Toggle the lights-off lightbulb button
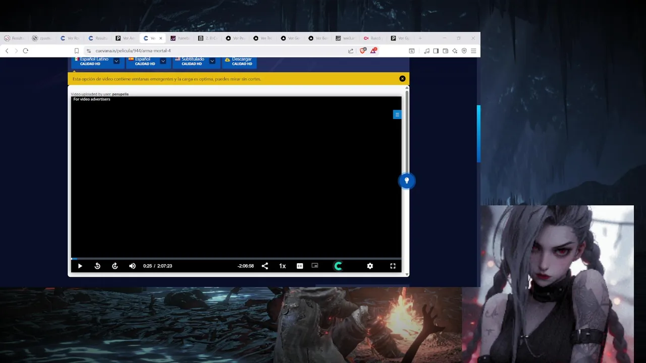This screenshot has height=363, width=646. click(x=407, y=180)
